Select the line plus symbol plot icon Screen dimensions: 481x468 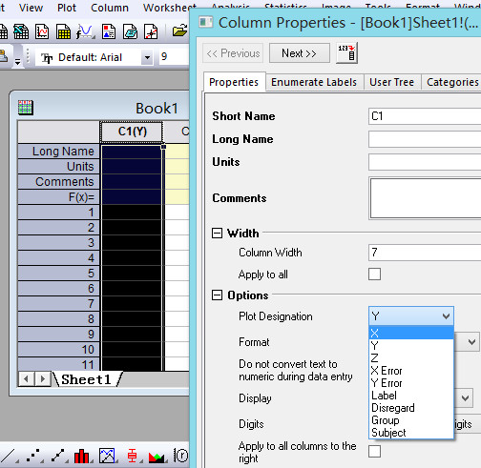pos(58,456)
